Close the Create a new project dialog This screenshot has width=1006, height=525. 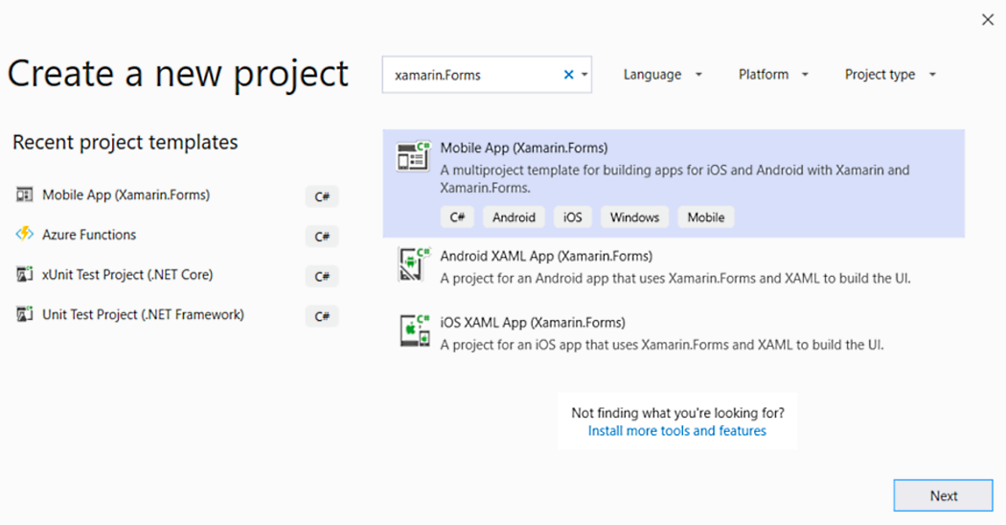[988, 20]
